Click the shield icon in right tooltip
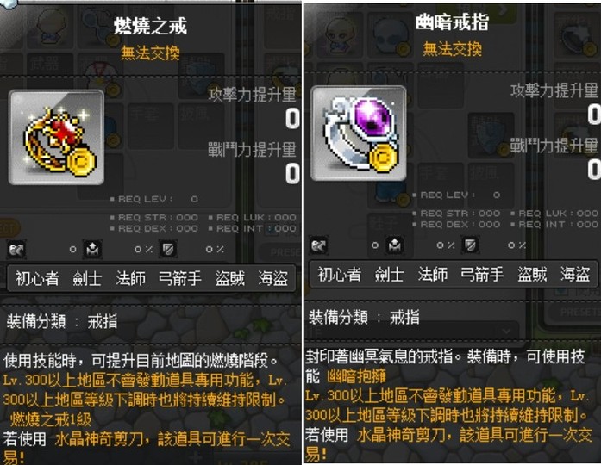This screenshot has width=601, height=465. tap(470, 245)
